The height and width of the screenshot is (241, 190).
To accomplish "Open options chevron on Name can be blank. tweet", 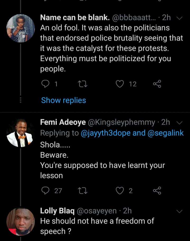I will [x=179, y=18].
